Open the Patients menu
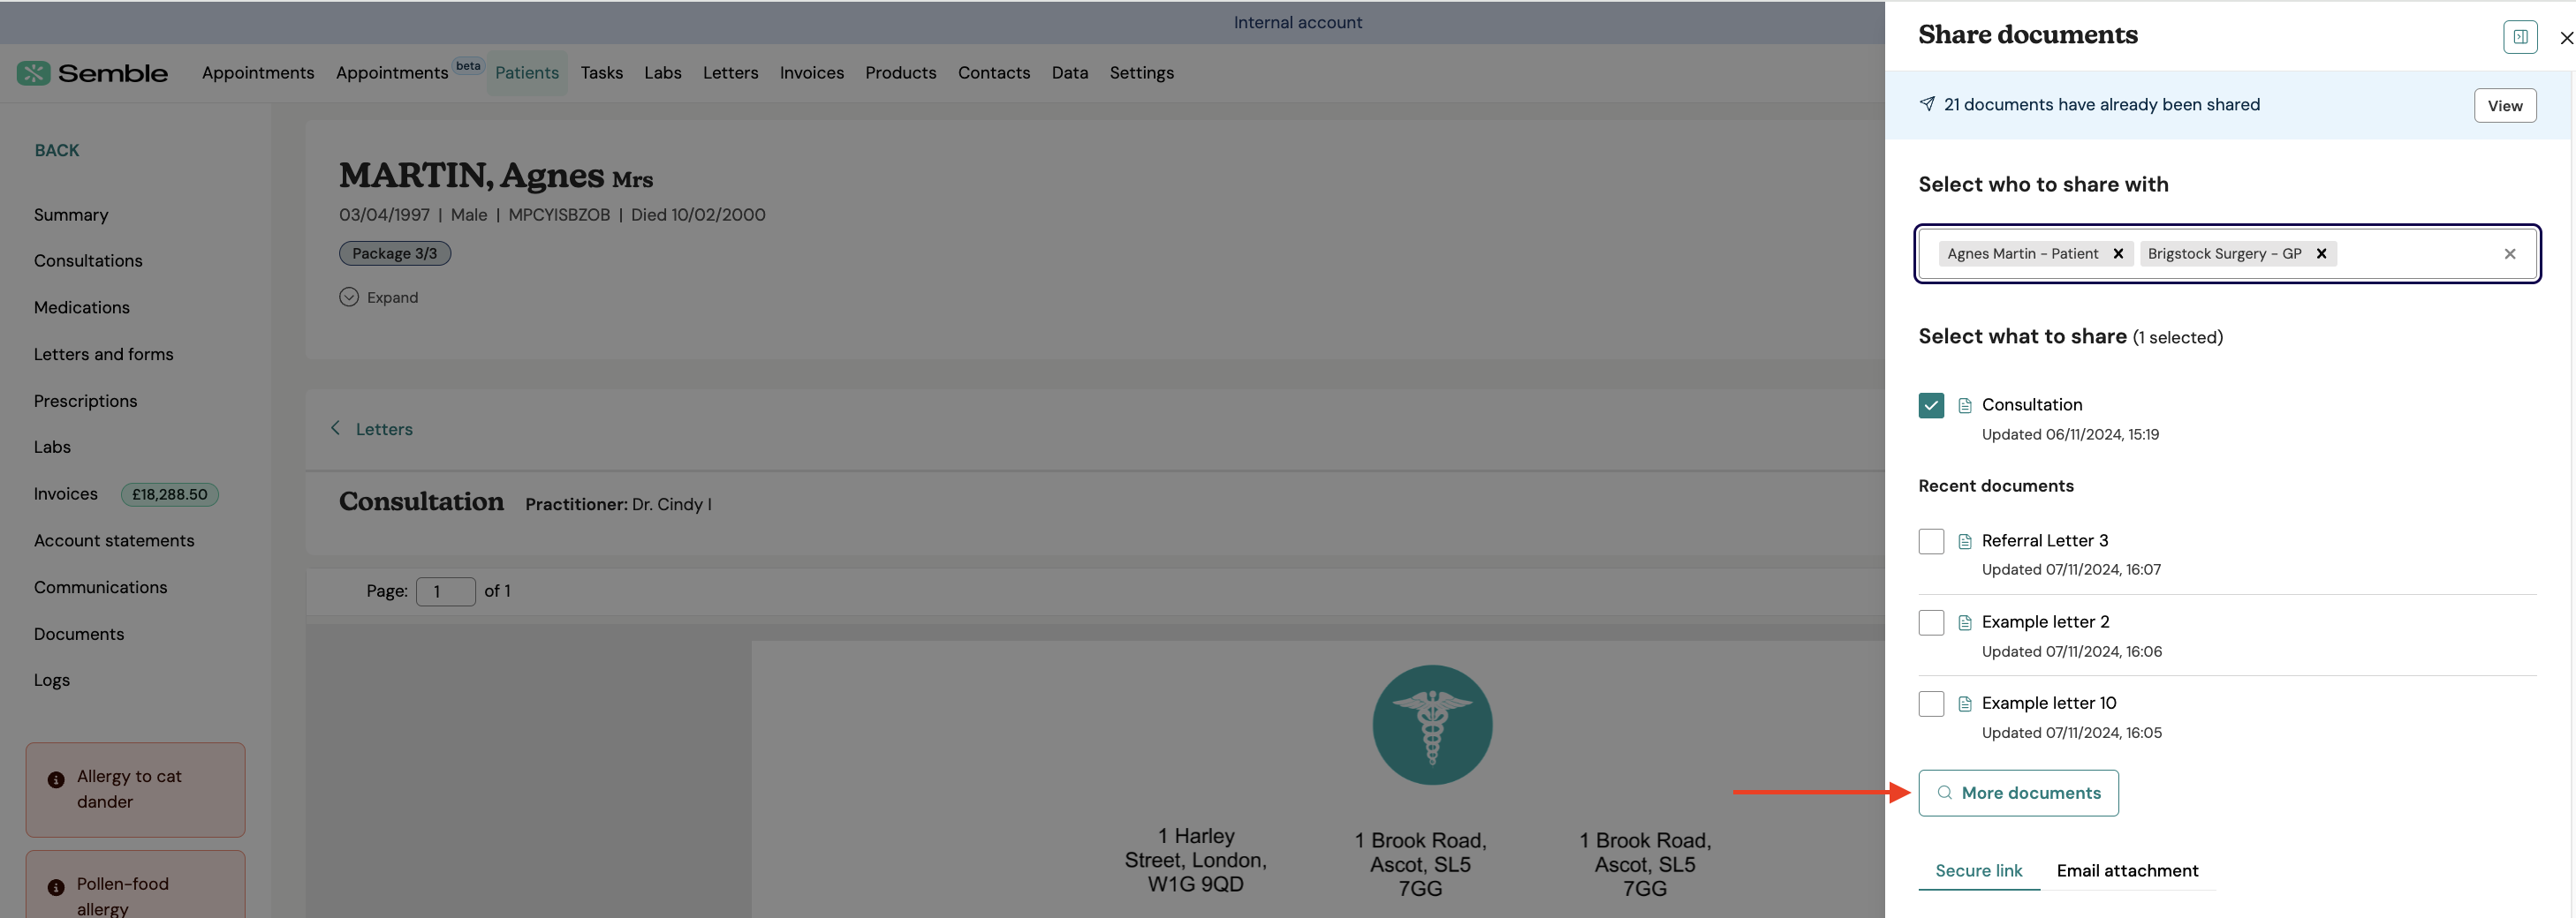 click(x=527, y=73)
